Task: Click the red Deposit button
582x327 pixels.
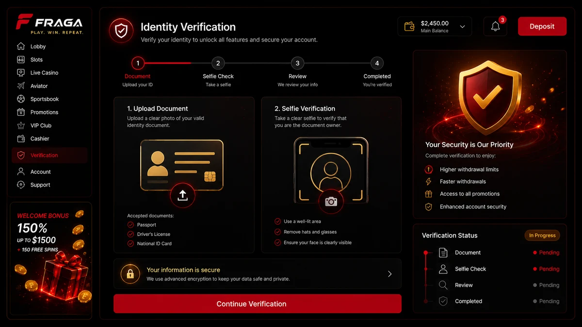Action: (x=542, y=27)
